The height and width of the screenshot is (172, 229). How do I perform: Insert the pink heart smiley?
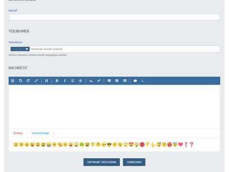click(180, 144)
